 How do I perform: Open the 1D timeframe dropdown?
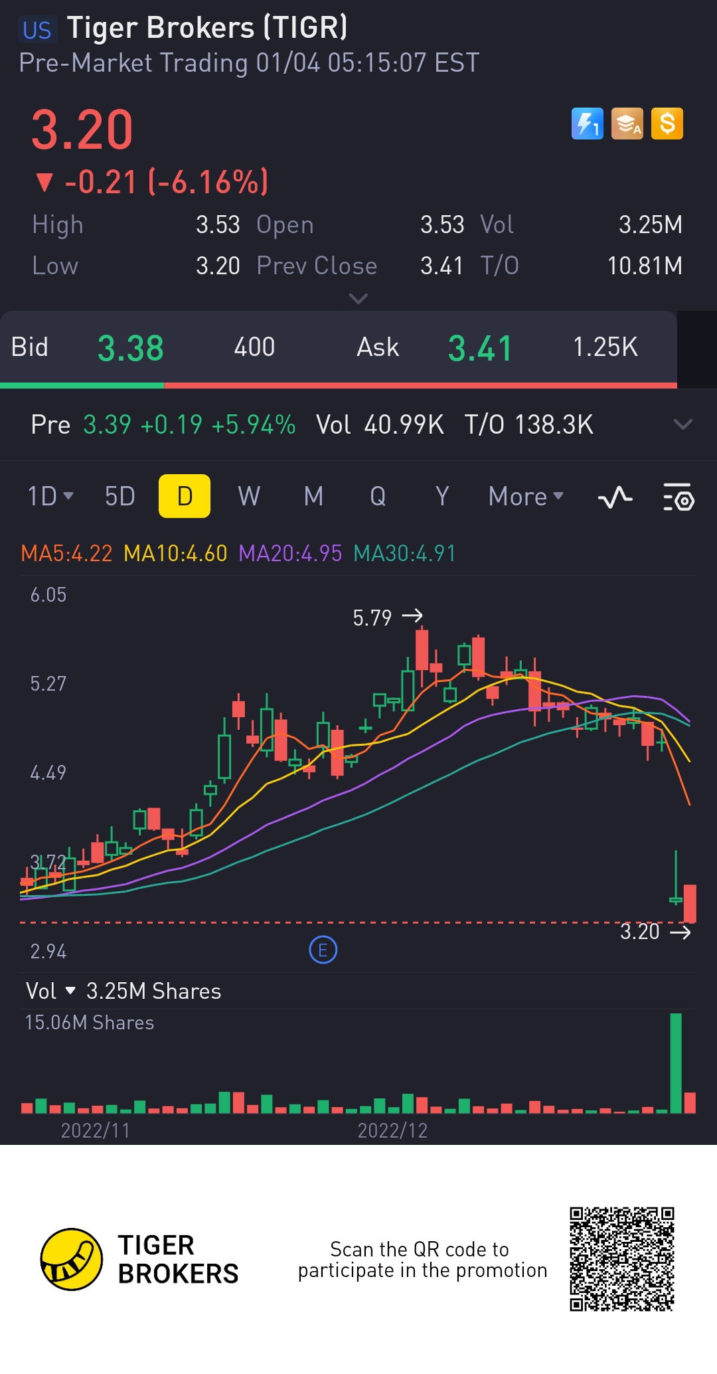50,496
